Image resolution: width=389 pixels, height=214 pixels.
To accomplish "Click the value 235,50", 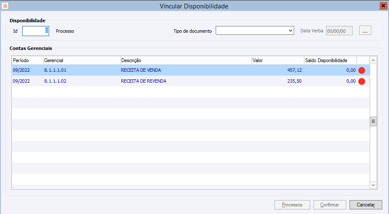I will [295, 81].
